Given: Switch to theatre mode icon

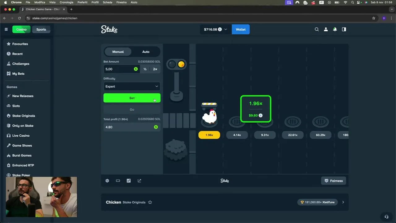Looking at the screenshot, I should [x=118, y=181].
